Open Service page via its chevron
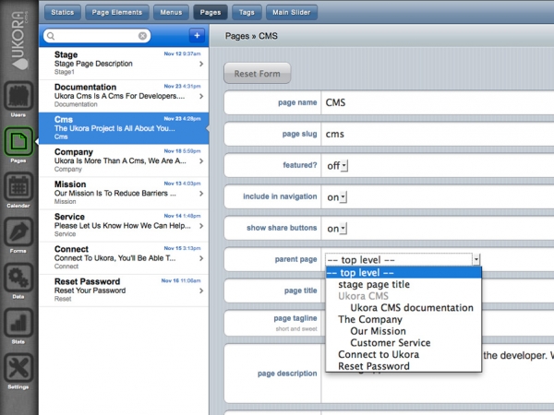 tap(201, 226)
